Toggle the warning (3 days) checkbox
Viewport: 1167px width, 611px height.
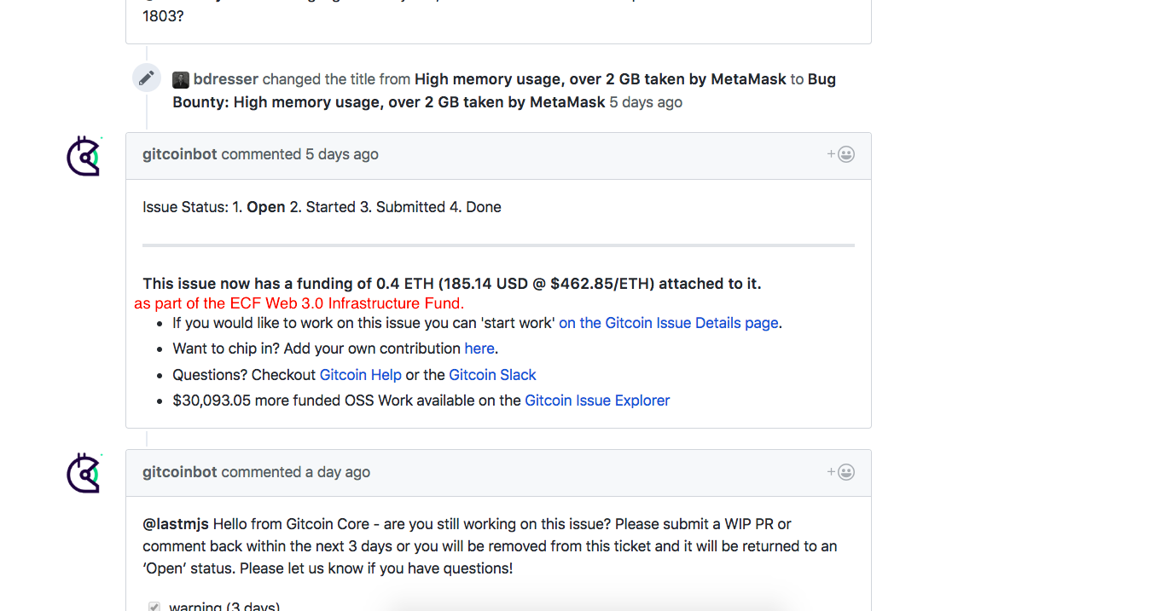(154, 607)
